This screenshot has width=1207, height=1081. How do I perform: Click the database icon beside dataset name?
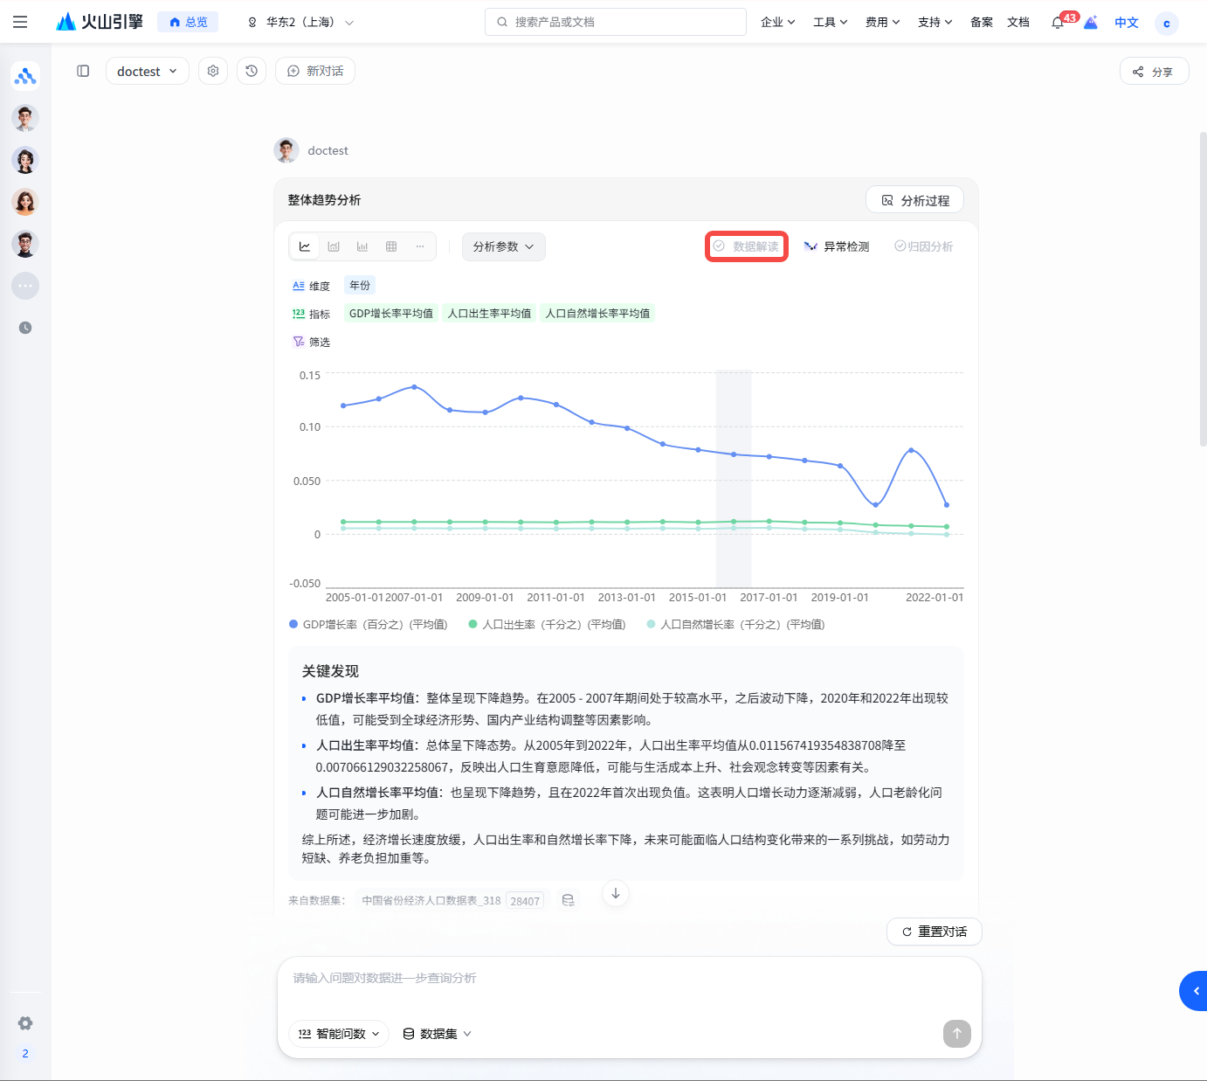[x=569, y=900]
